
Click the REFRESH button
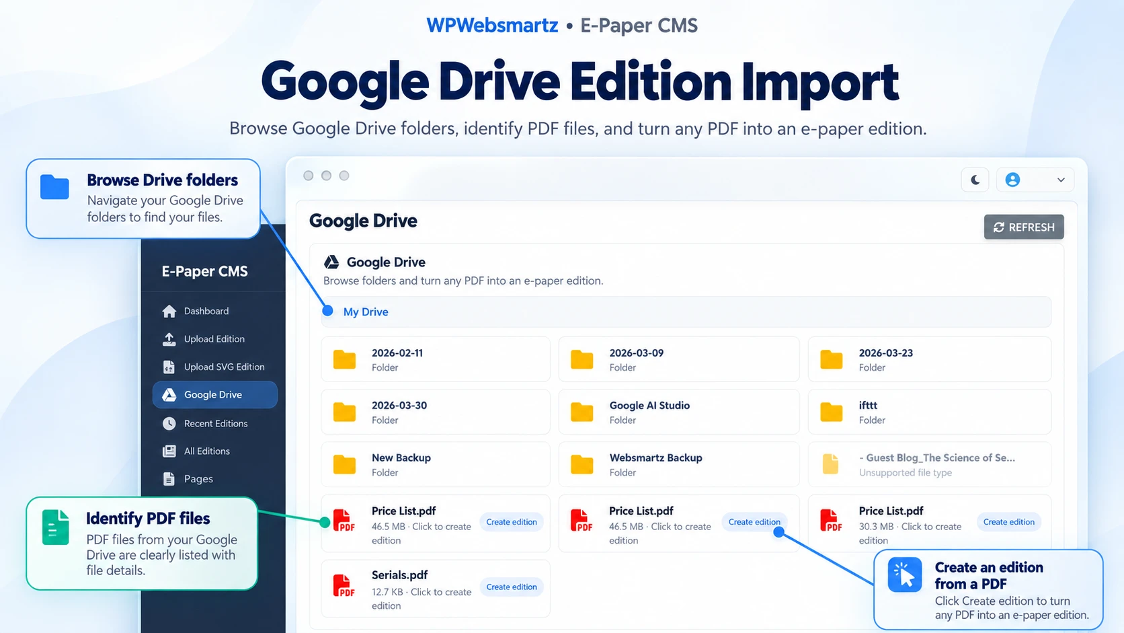[x=1024, y=227]
